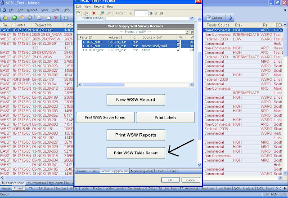The height and width of the screenshot is (198, 288).
Task: Open the TA_Status table tab
Action: [45, 188]
